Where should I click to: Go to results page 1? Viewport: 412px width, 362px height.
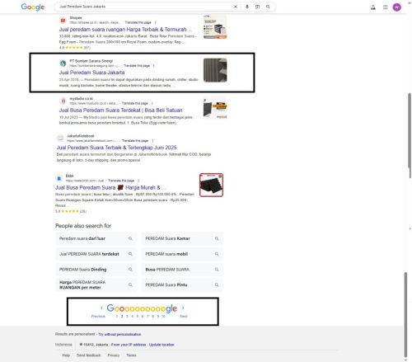click(x=117, y=317)
